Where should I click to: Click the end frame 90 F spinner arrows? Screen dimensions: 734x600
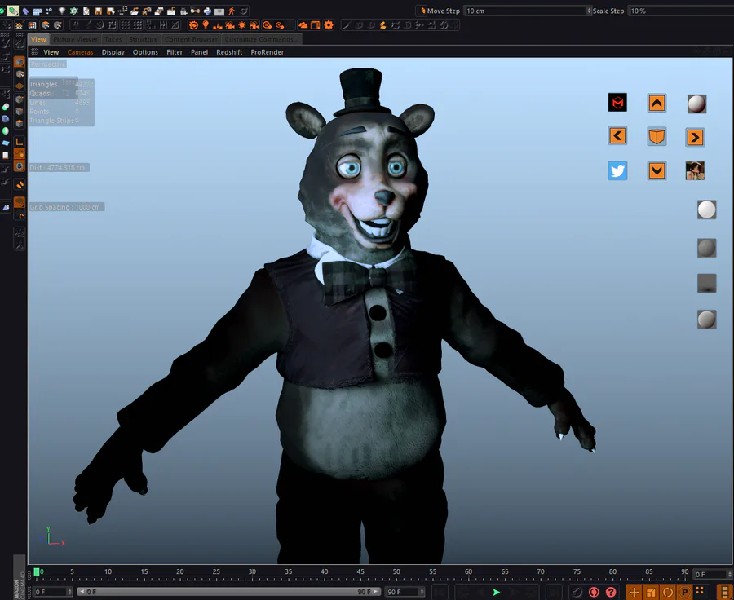point(422,592)
